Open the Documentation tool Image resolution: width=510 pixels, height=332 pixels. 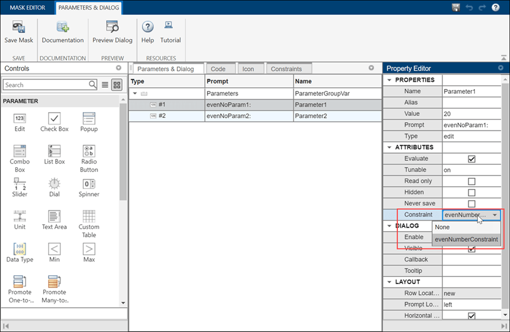coord(62,27)
